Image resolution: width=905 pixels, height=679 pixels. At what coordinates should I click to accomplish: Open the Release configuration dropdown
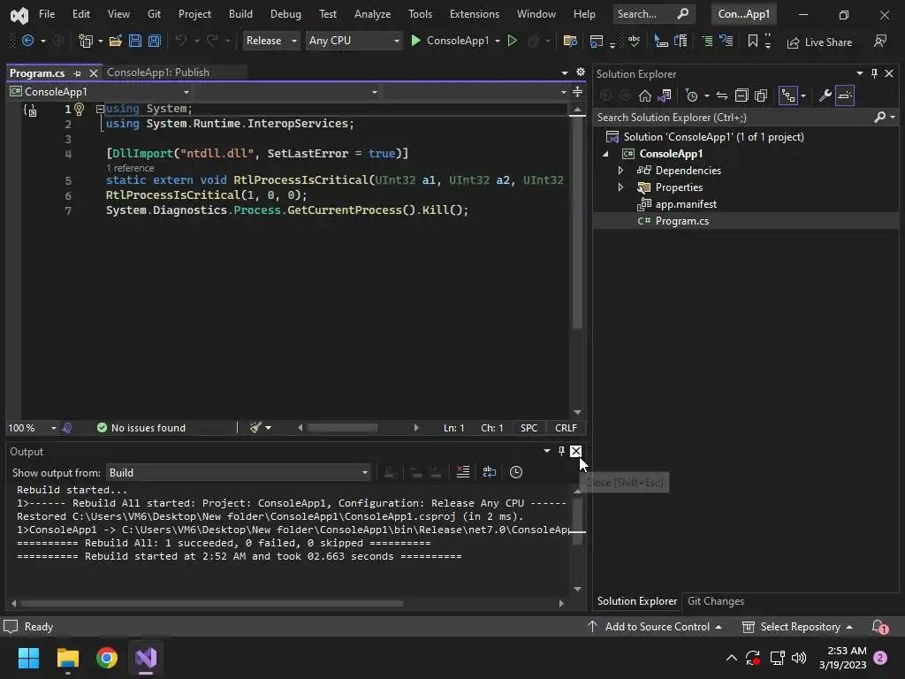[270, 41]
